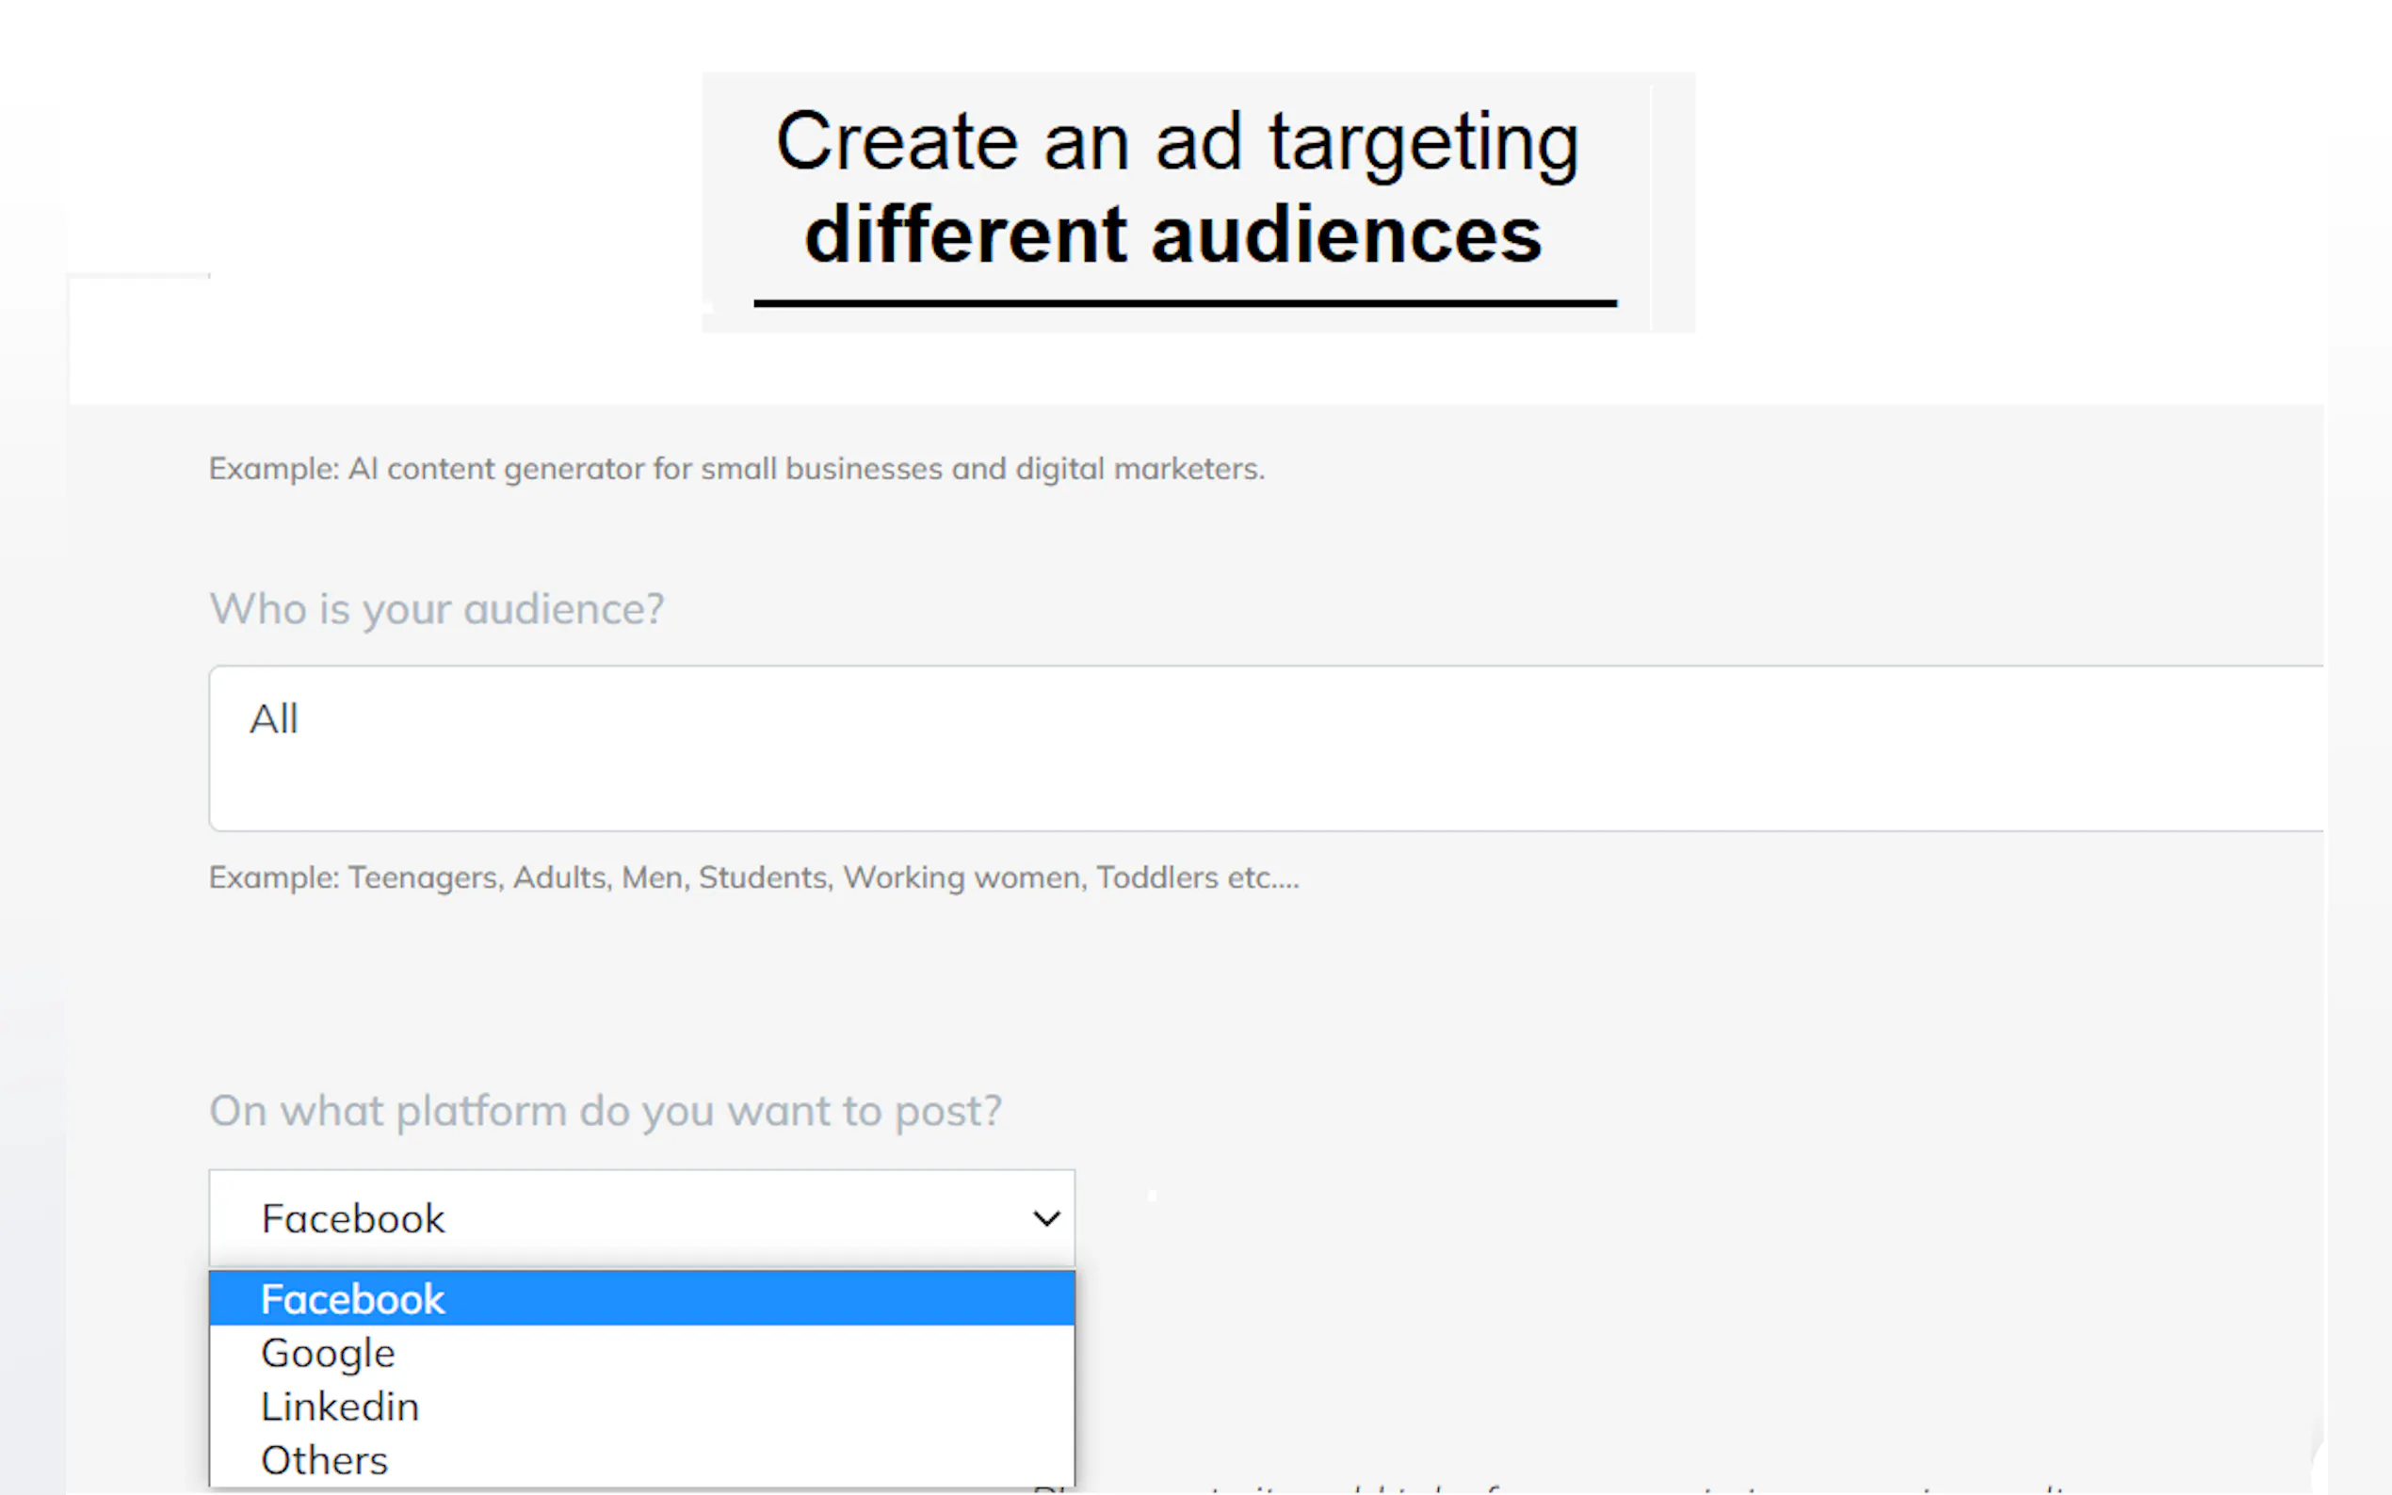
Task: Click the word 'All' inside audience box
Action: [274, 719]
